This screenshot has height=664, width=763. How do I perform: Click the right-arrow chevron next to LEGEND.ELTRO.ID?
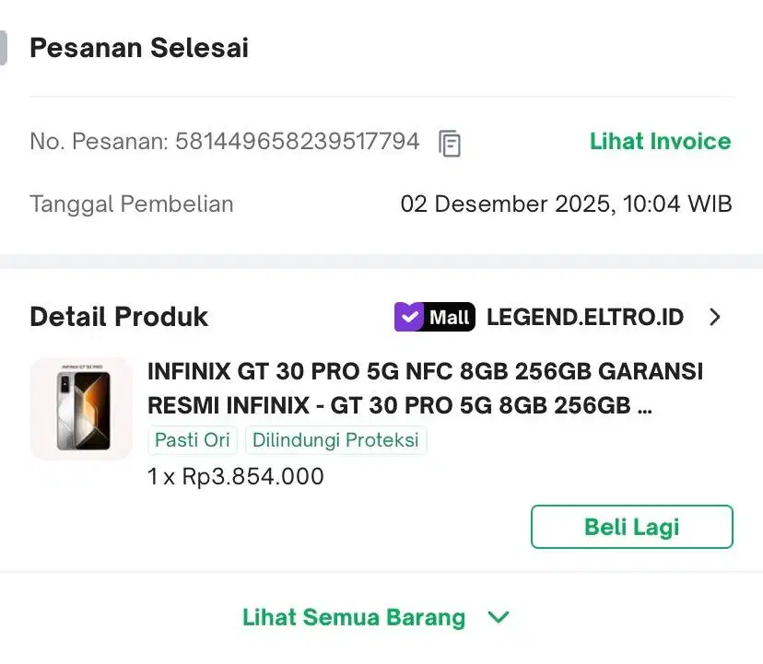[x=715, y=317]
